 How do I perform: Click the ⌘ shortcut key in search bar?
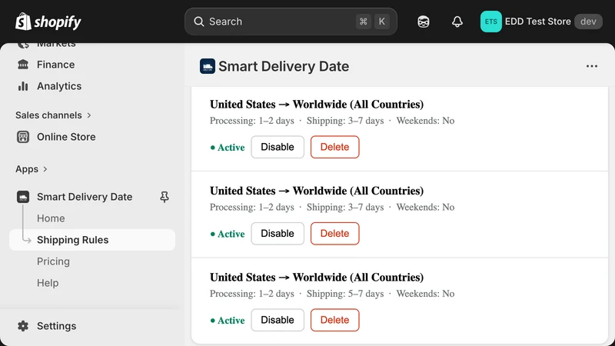tap(363, 22)
